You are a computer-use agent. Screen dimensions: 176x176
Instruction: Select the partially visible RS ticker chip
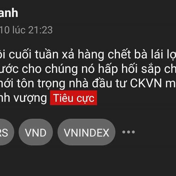click(7, 132)
